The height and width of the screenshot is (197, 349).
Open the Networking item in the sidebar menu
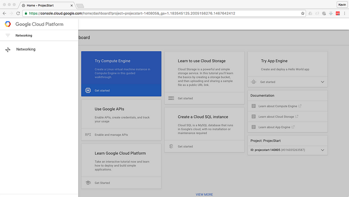pos(26,50)
